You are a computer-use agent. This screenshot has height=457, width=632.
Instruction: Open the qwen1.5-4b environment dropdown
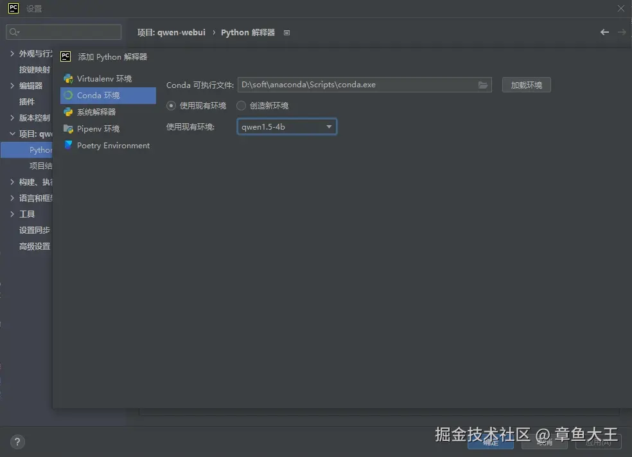coord(286,127)
